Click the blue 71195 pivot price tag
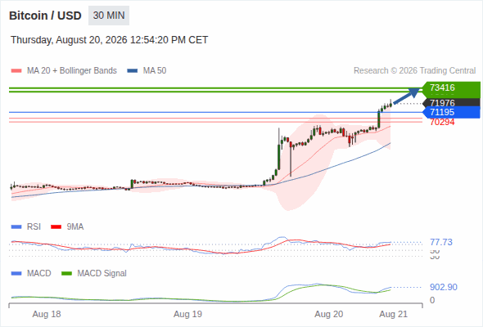Viewport: 483px width, 327px height. click(451, 112)
